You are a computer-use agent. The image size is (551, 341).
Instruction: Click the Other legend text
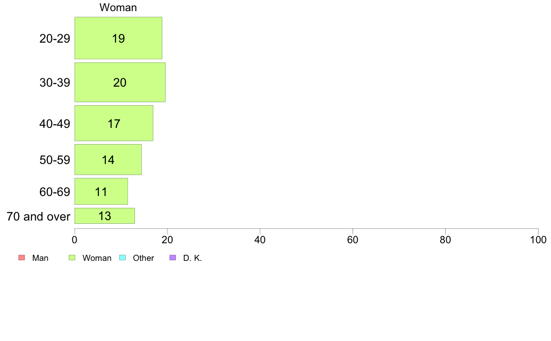[143, 258]
